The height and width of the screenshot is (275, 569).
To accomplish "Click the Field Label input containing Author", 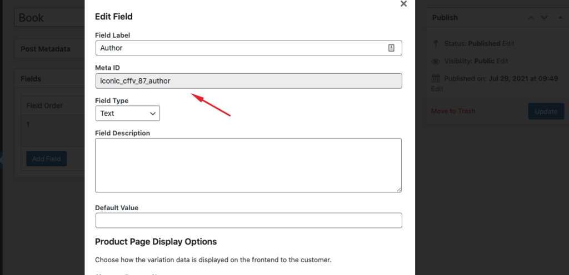I will click(x=239, y=48).
